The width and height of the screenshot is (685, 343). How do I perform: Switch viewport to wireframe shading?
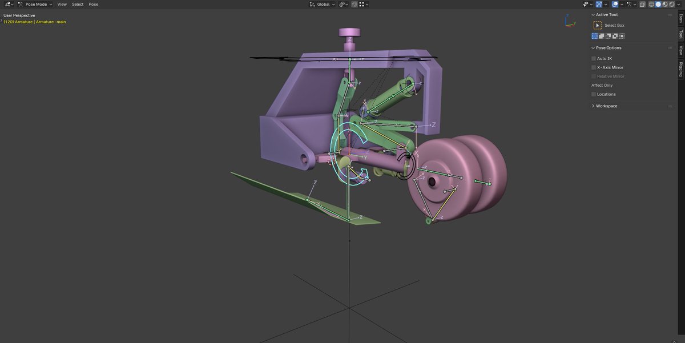(651, 4)
